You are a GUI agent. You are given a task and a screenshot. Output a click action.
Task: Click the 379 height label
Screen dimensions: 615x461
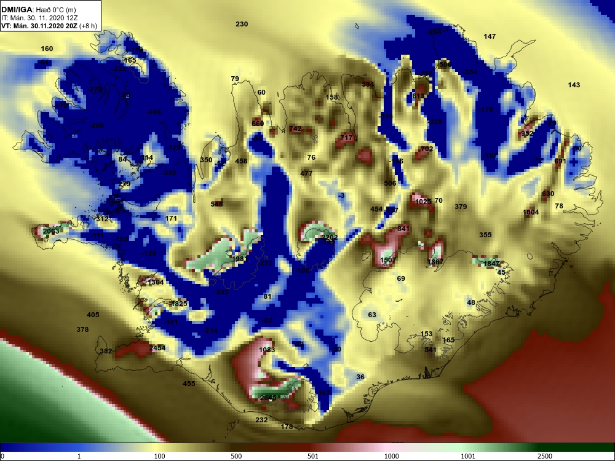click(x=461, y=206)
